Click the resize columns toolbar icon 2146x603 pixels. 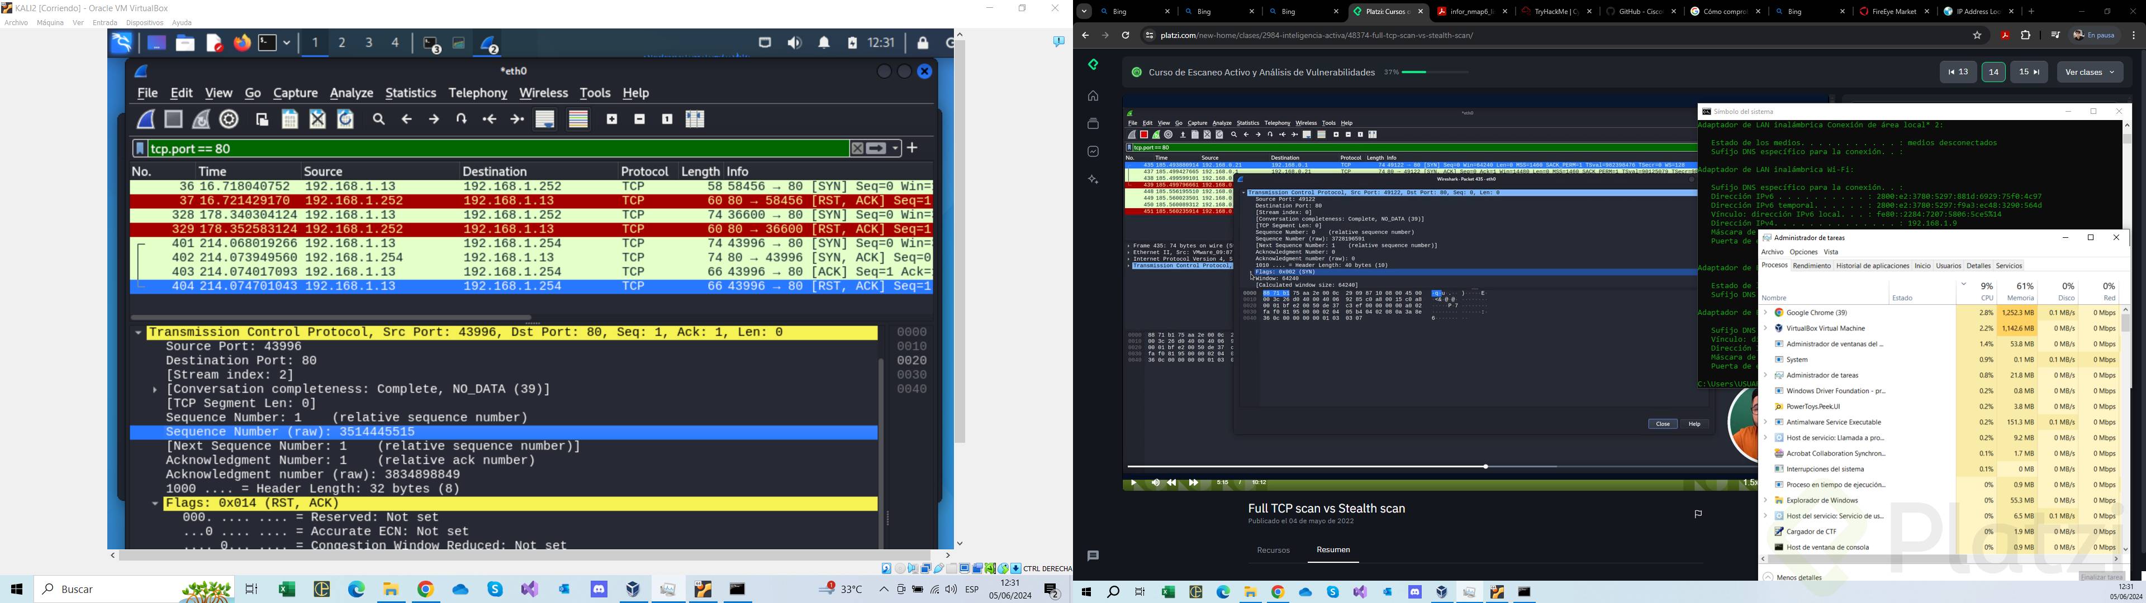pyautogui.click(x=695, y=119)
